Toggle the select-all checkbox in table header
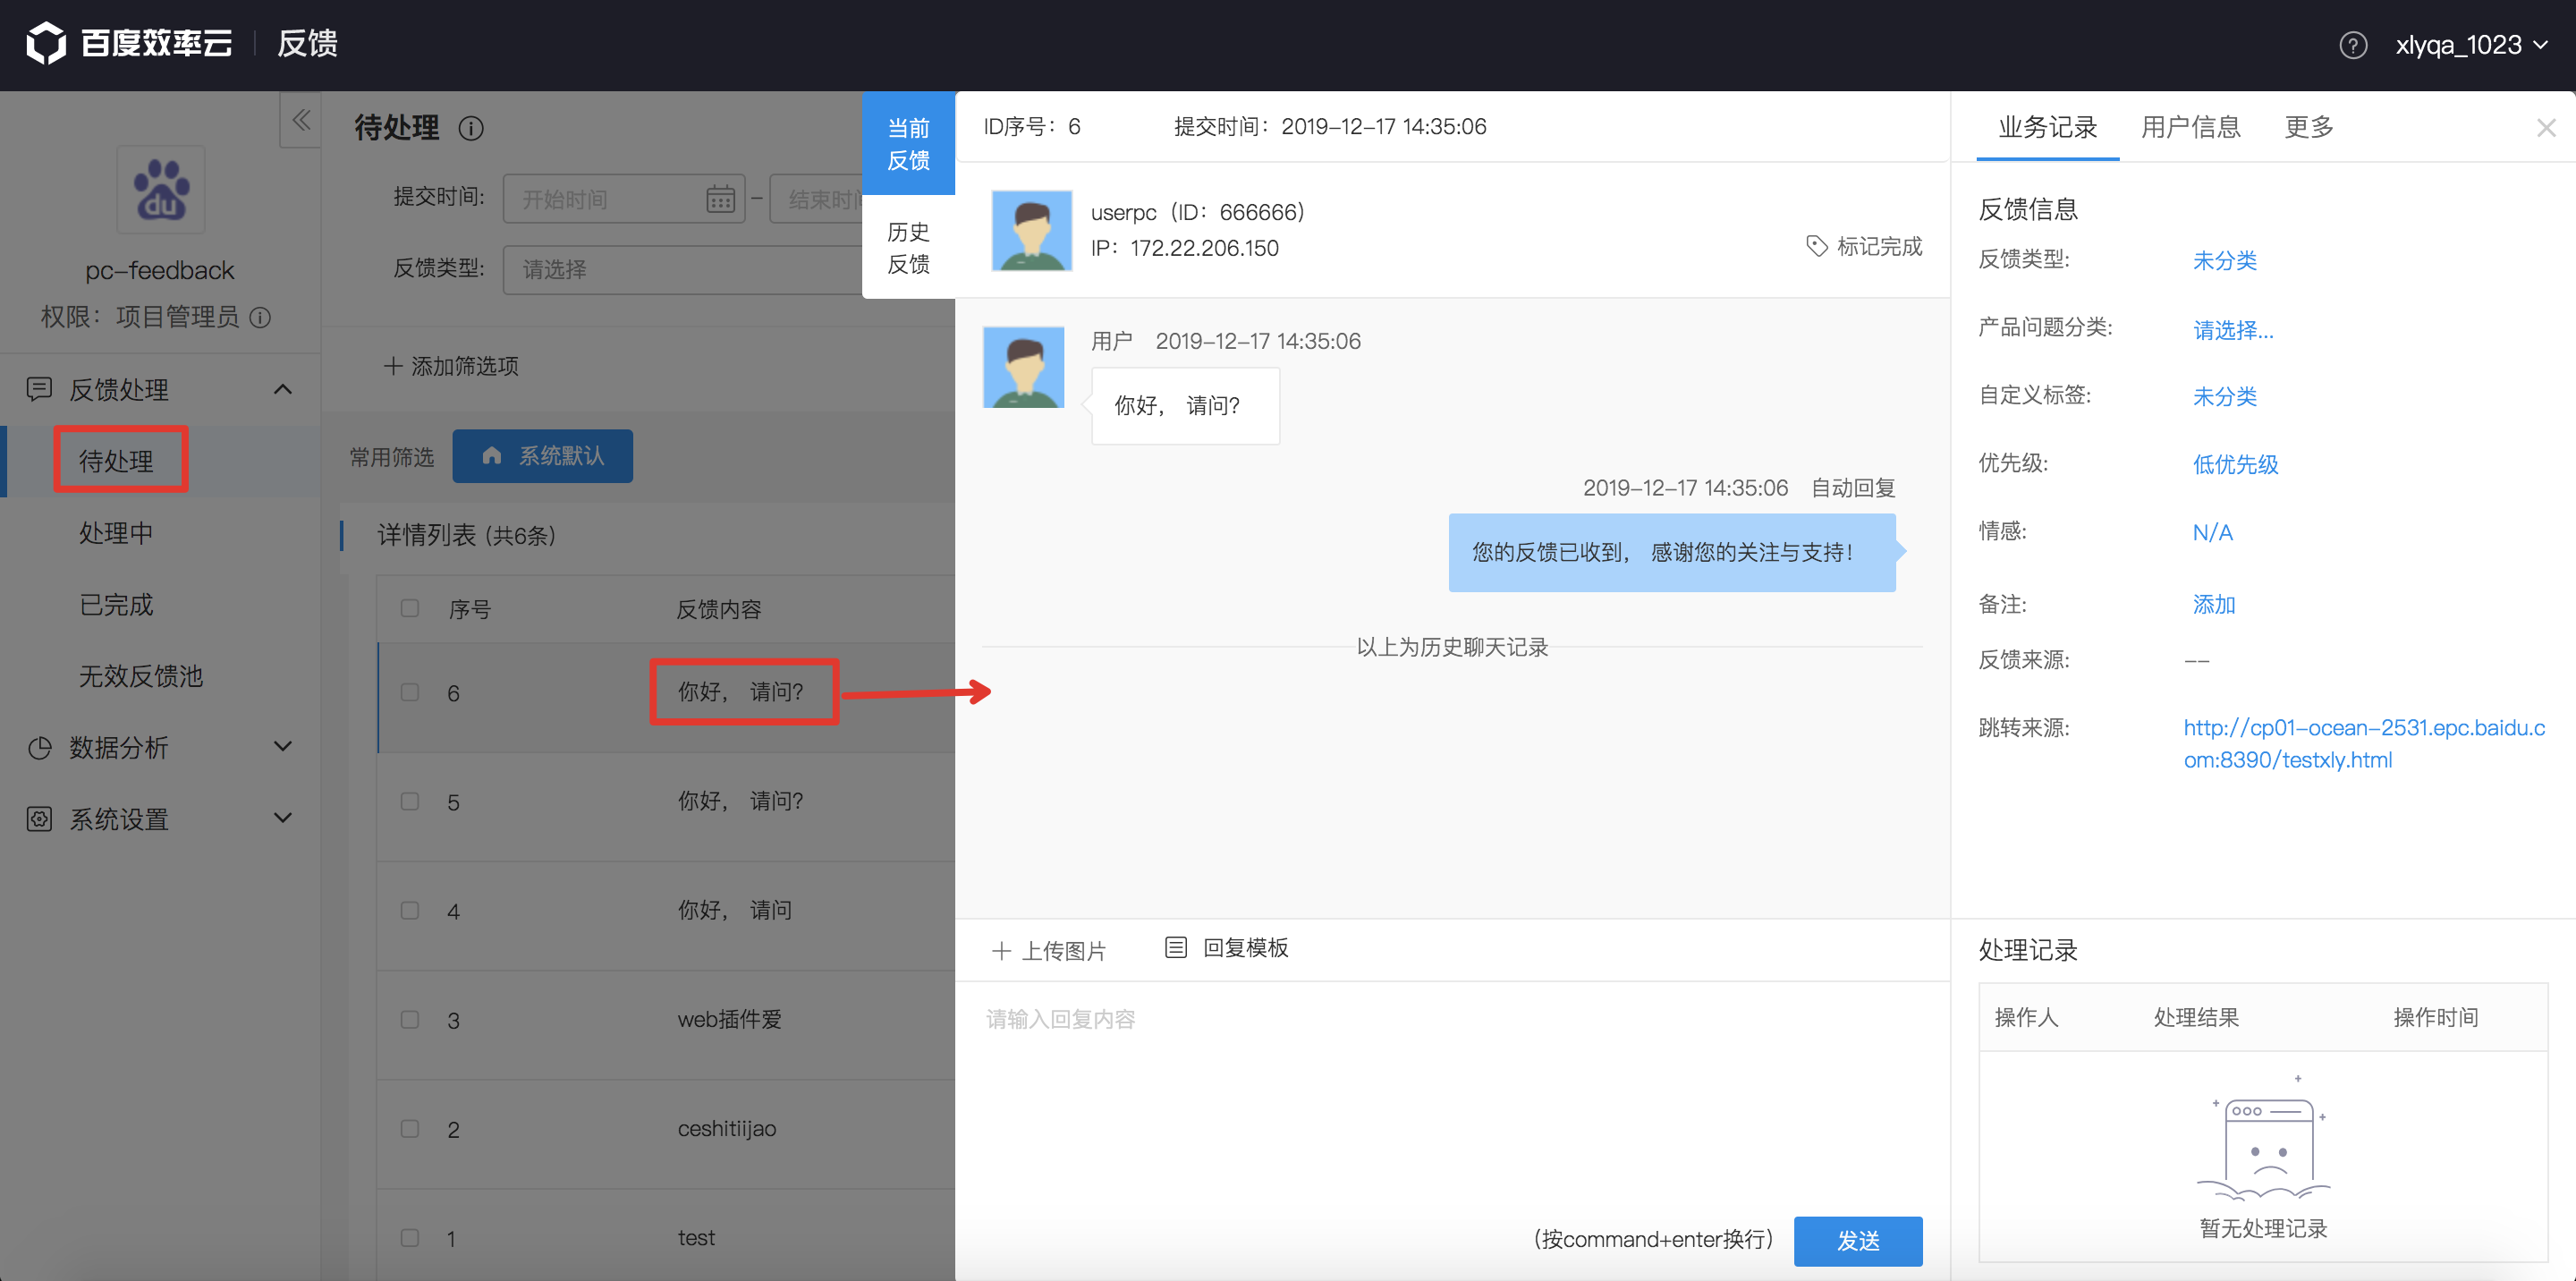The image size is (2576, 1281). 410,608
